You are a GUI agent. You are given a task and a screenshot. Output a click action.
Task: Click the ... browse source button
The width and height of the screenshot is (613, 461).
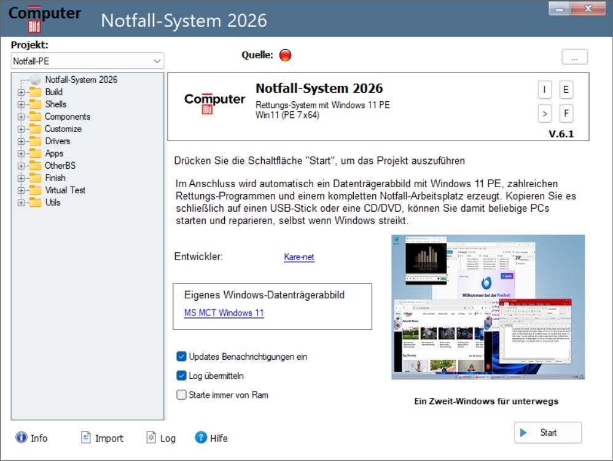(574, 58)
